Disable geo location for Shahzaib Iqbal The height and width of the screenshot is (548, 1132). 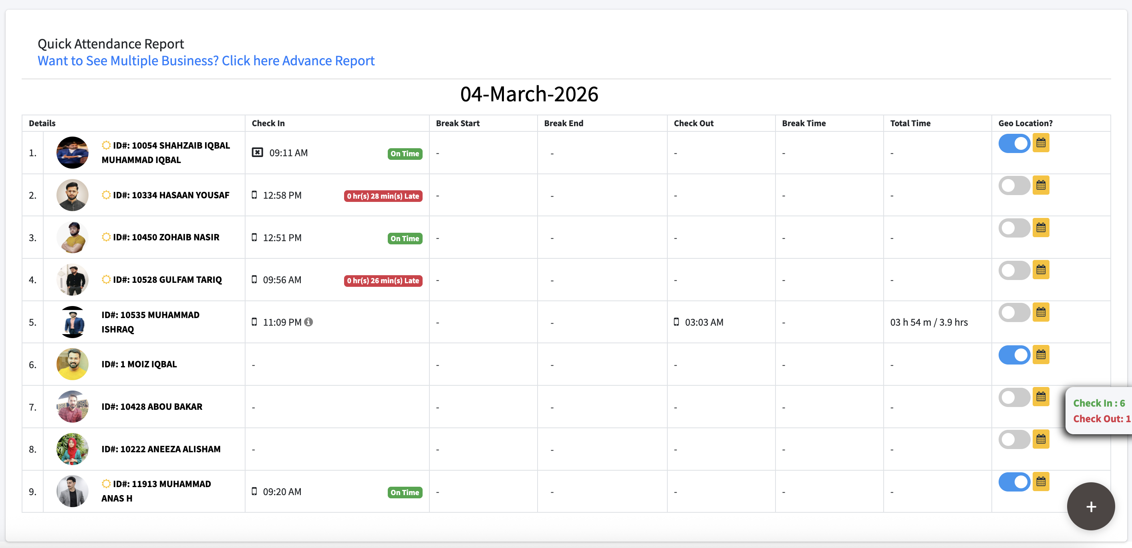coord(1014,143)
